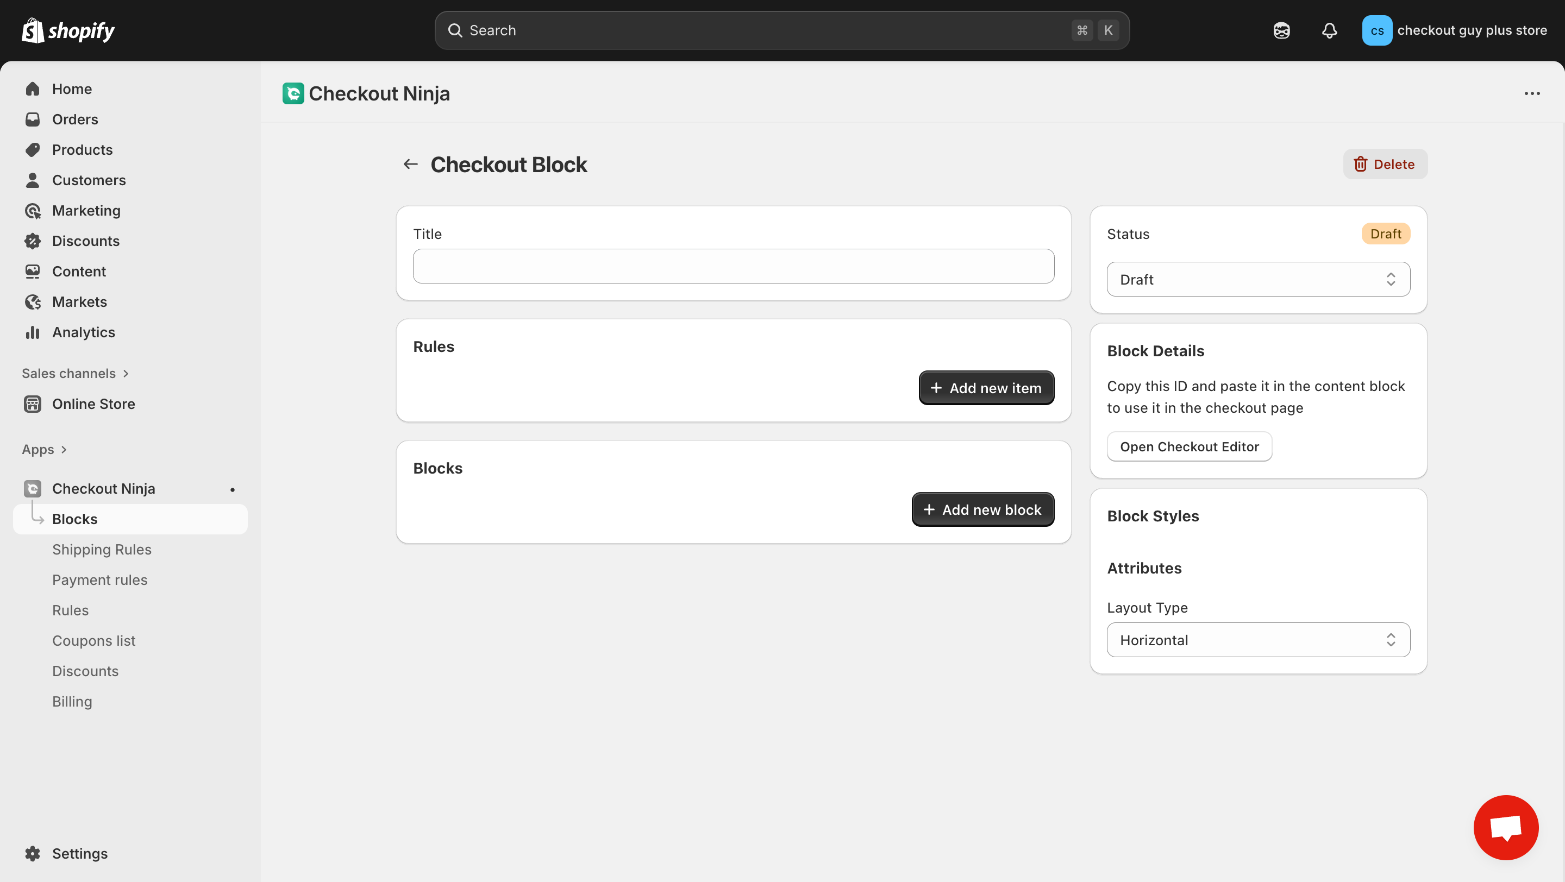The height and width of the screenshot is (882, 1565).
Task: Open the Orders section
Action: click(76, 119)
